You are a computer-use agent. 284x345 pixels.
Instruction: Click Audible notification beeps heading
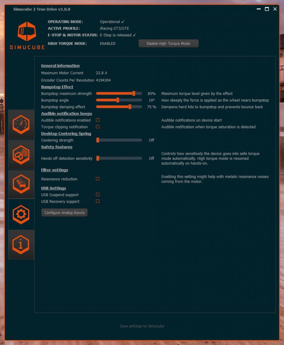[66, 114]
